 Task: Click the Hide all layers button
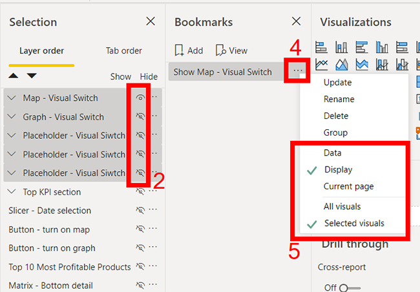149,76
